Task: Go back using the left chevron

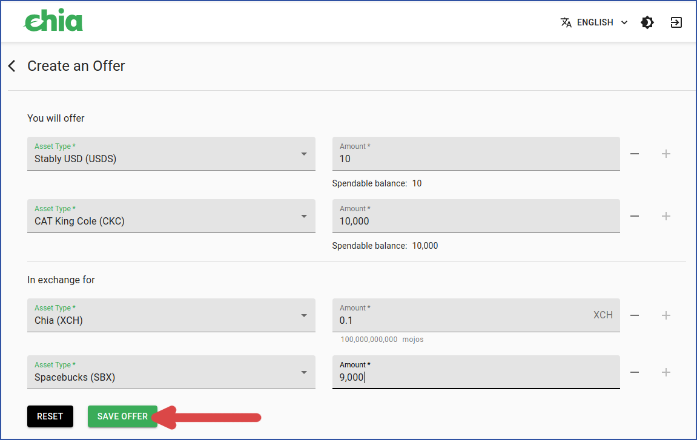Action: 12,66
